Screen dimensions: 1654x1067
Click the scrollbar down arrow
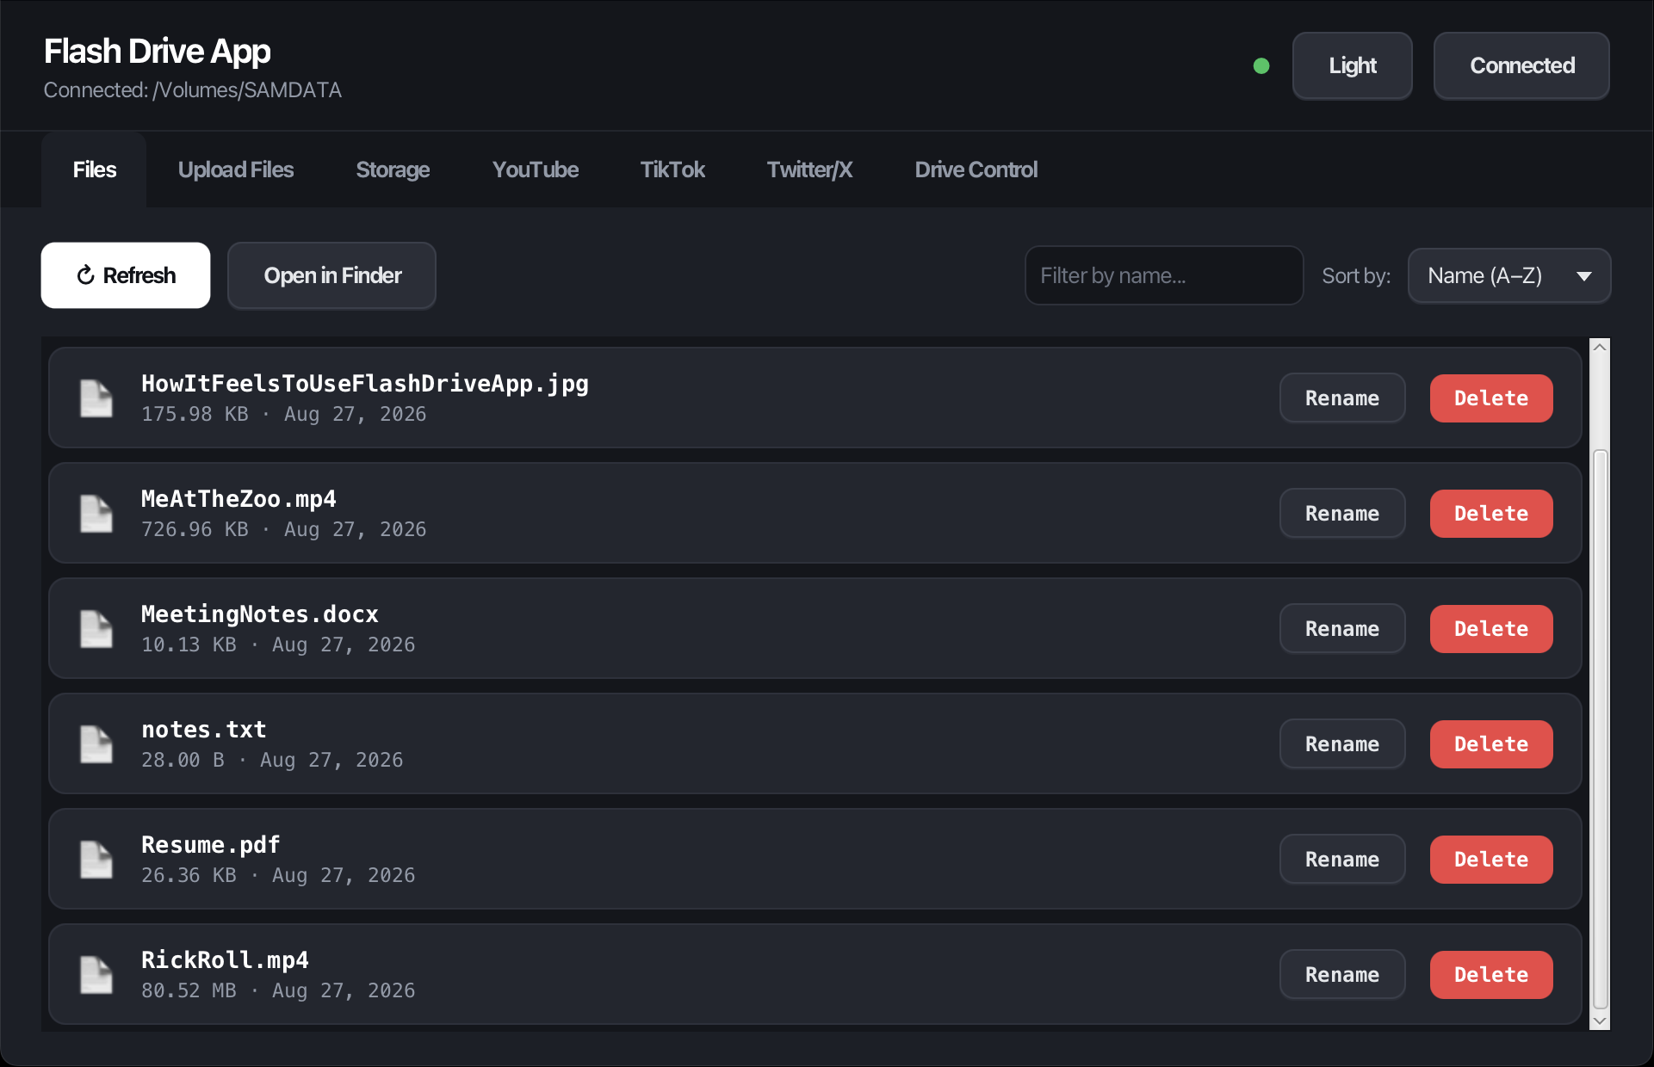1600,1021
